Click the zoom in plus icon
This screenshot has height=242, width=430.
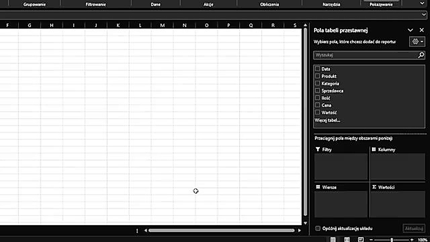pyautogui.click(x=412, y=240)
